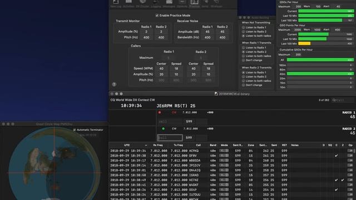The height and width of the screenshot is (200, 356).
Task: Open Mode popup in WB8SDA row
Action: click(x=224, y=161)
